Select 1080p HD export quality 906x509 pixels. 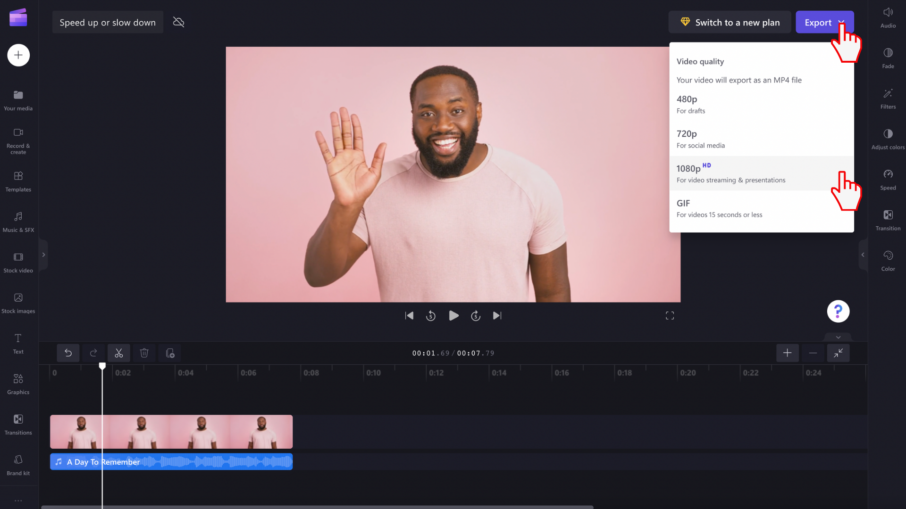coord(731,173)
